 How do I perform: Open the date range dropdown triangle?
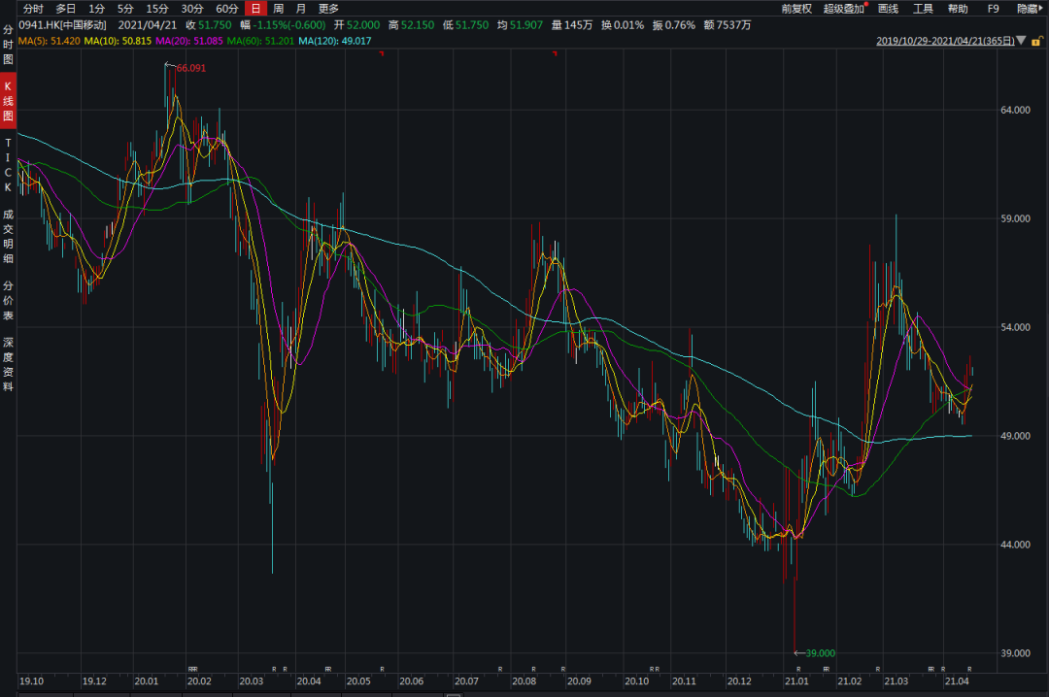pos(1021,41)
